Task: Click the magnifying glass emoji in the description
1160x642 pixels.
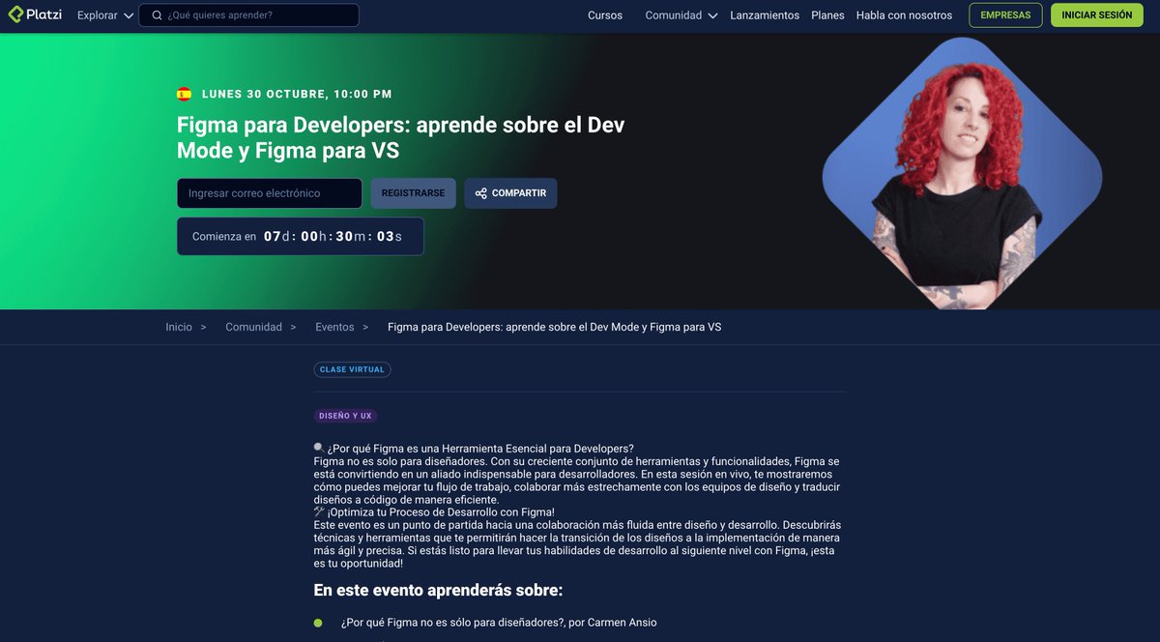Action: 317,447
